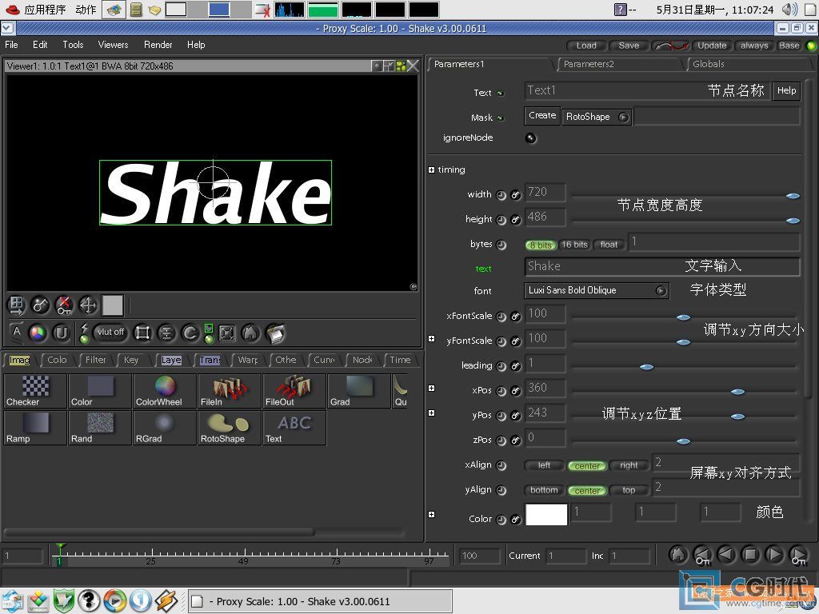819x614 pixels.
Task: Expand the timing parameter group
Action: click(x=431, y=169)
